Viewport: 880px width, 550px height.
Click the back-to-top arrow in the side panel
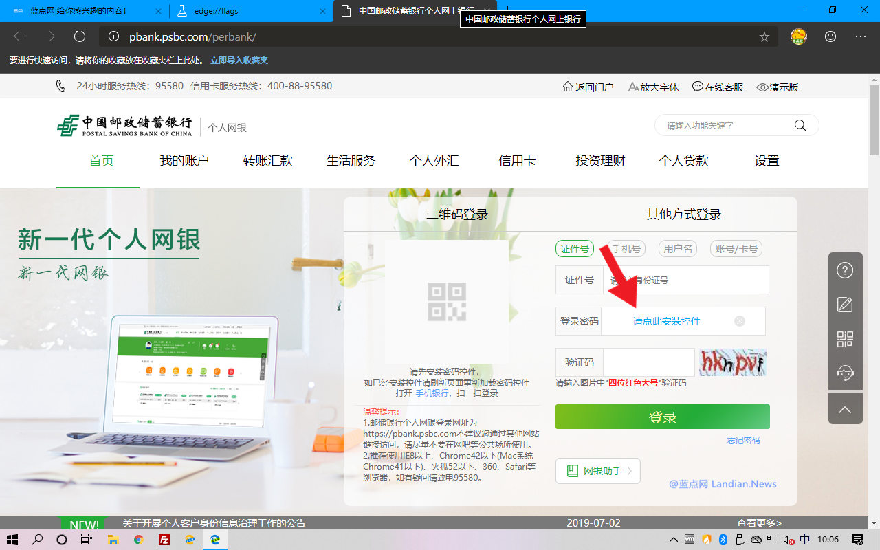pyautogui.click(x=845, y=410)
